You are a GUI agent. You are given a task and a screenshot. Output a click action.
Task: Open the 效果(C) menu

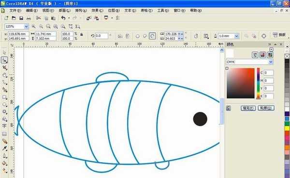pyautogui.click(x=97, y=11)
